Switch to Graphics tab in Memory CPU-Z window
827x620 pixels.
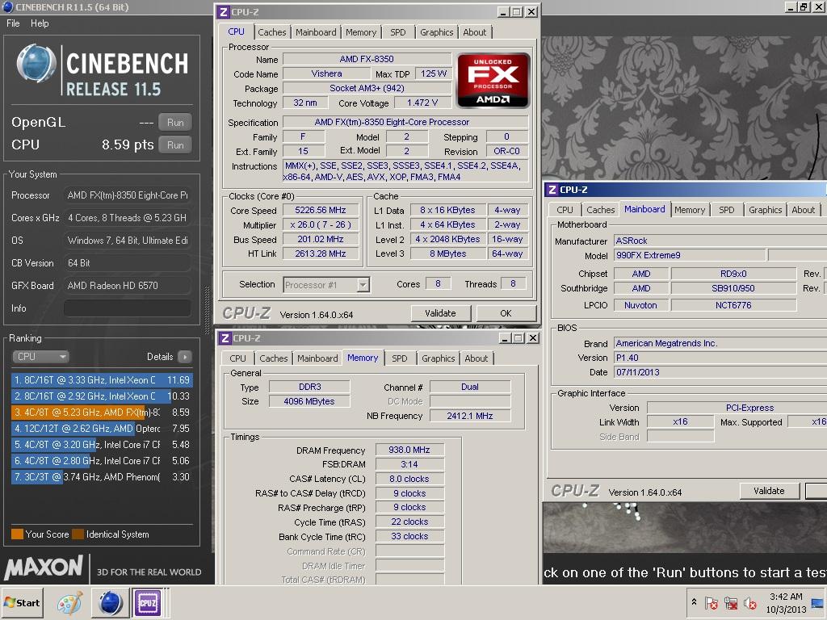point(439,358)
